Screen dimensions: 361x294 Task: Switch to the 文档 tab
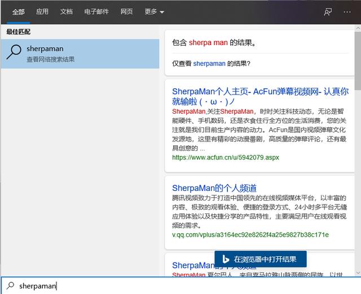click(67, 11)
